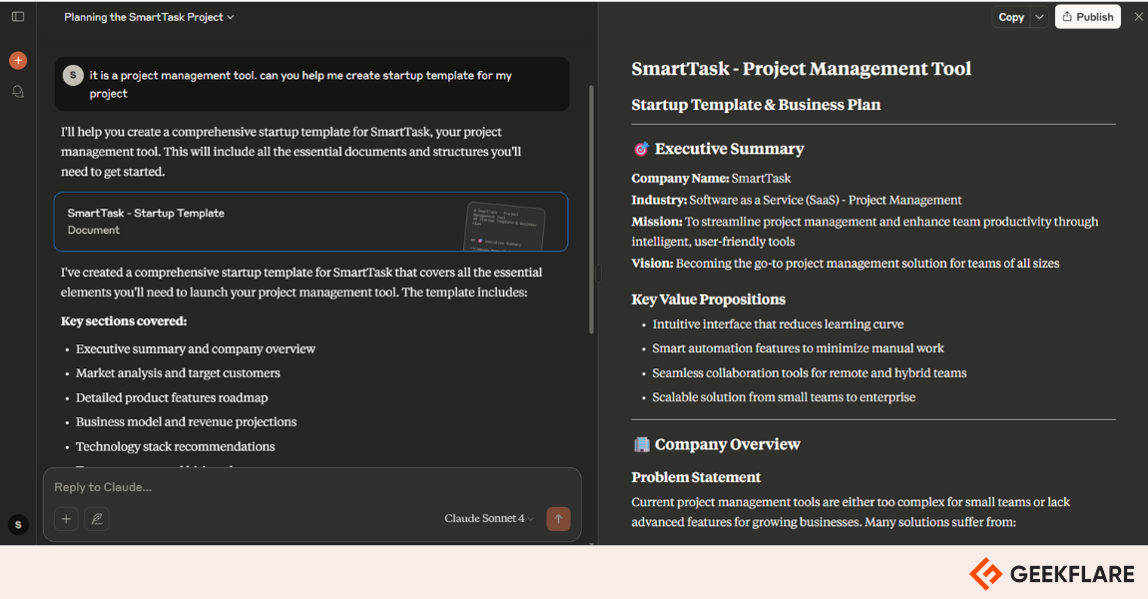The image size is (1148, 599).
Task: Open the chats history icon in sidebar
Action: point(18,92)
